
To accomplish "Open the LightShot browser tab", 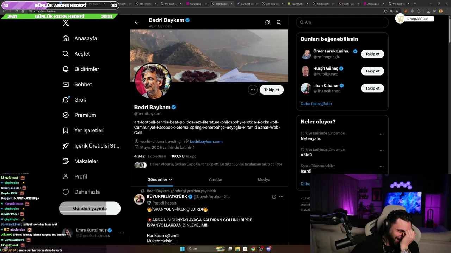I will coord(247,4).
